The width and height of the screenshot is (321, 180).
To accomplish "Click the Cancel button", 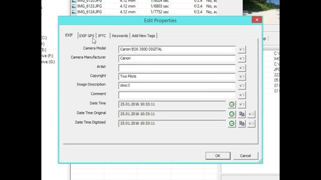I will point(246,156).
